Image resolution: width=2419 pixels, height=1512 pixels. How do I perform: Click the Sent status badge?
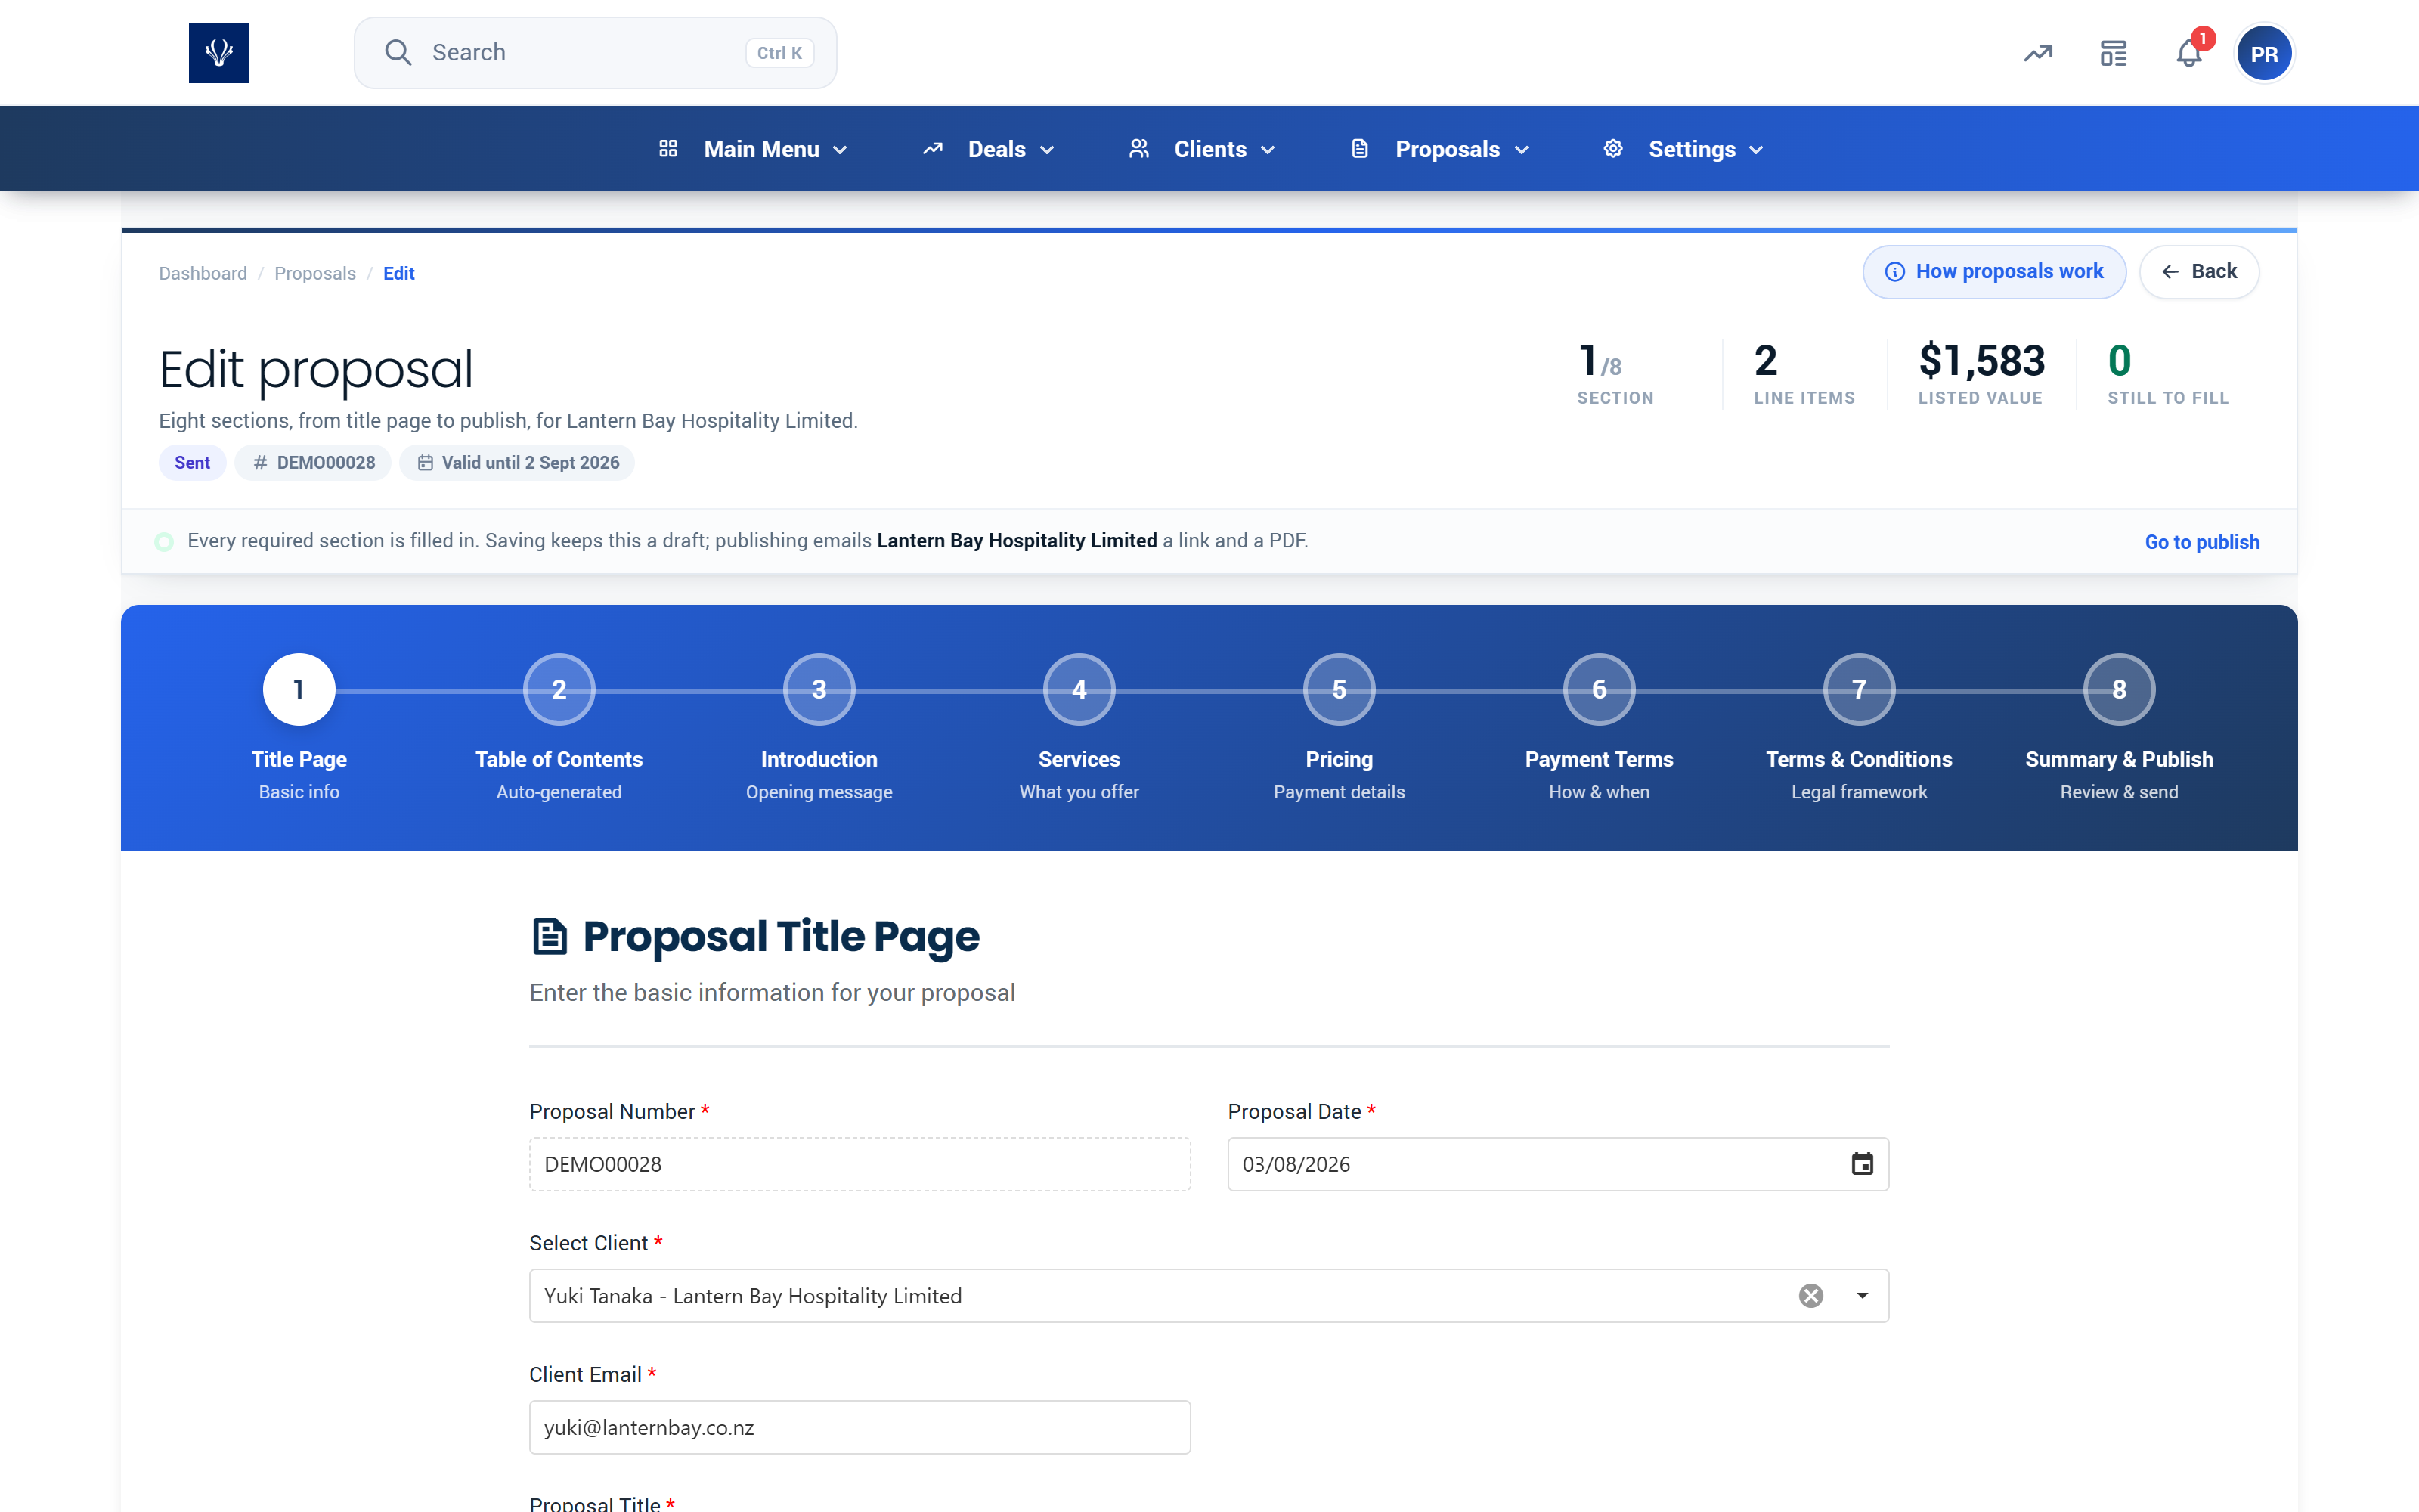192,463
